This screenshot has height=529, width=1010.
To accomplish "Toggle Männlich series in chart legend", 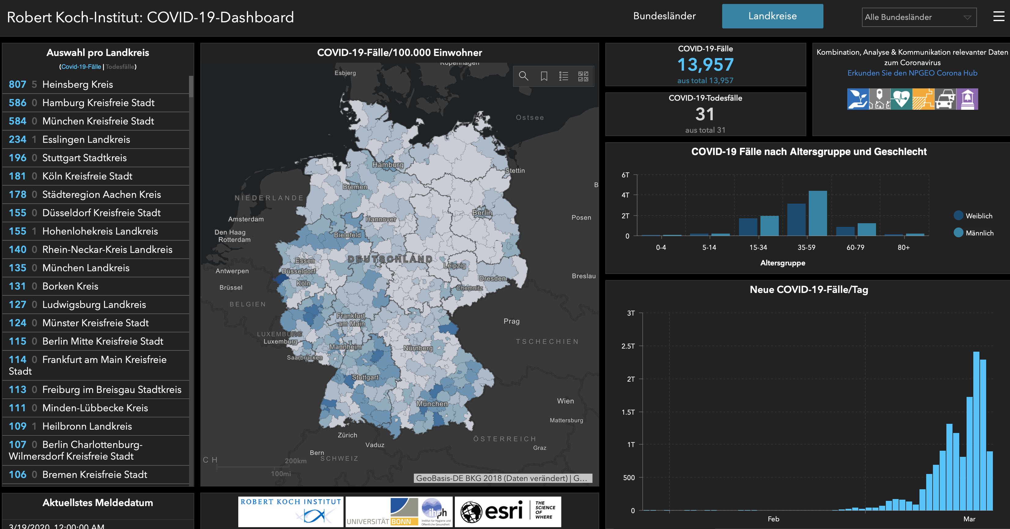I will [x=979, y=233].
